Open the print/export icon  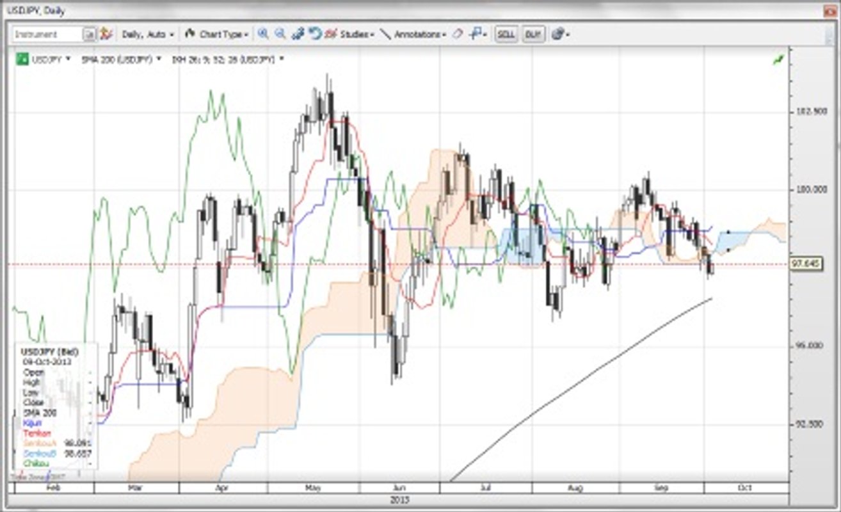tap(557, 35)
